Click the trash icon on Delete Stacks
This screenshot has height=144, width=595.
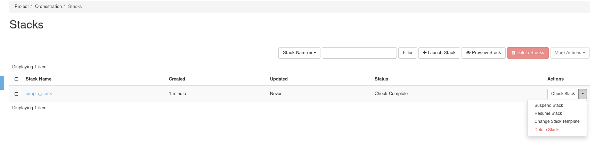coord(513,53)
